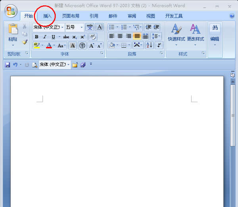Screen dimensions: 238x207
Task: Click the 更改样式 button
Action: click(x=195, y=34)
